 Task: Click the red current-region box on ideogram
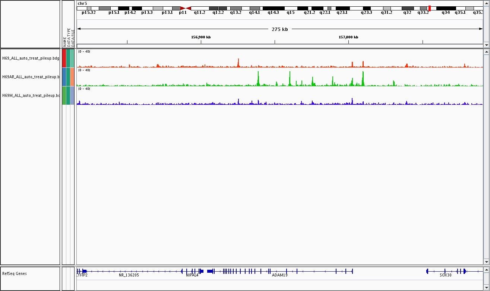(430, 8)
